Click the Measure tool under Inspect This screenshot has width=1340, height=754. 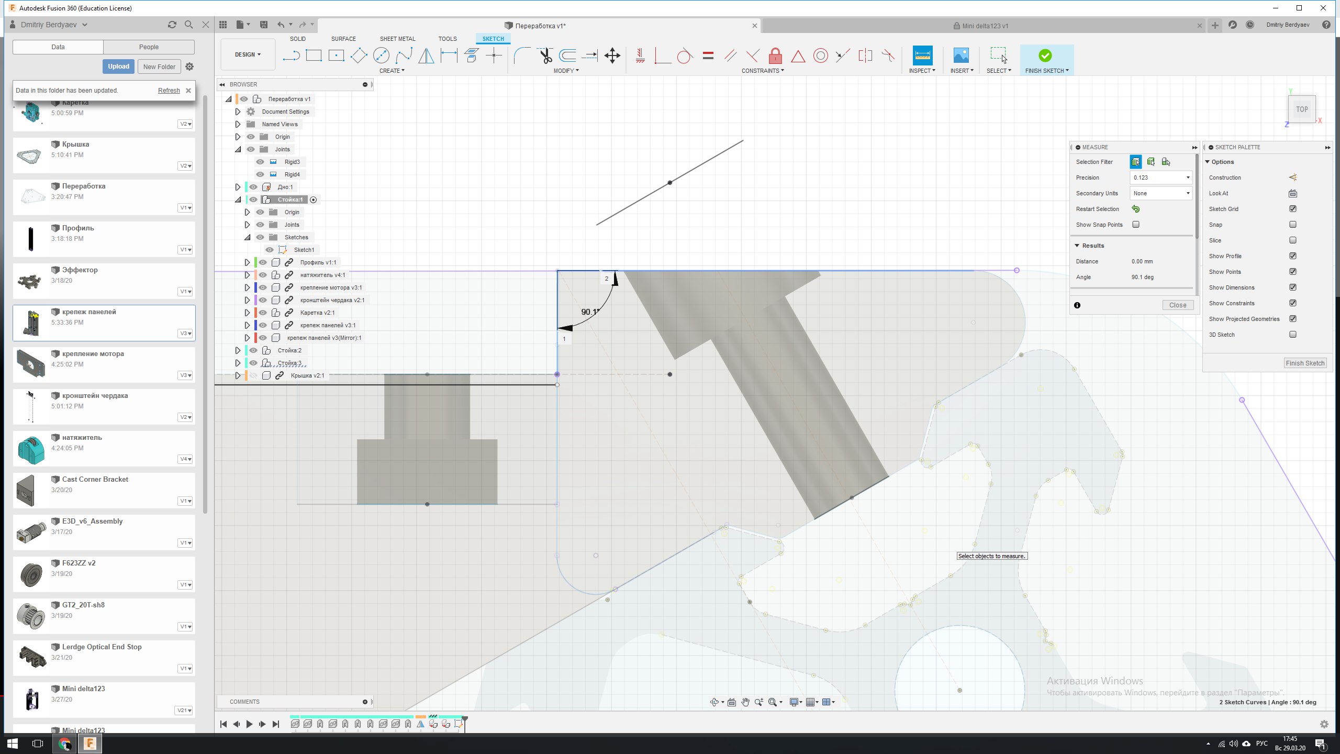922,56
